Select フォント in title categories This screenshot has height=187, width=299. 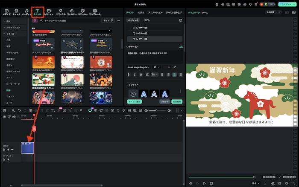point(10,96)
